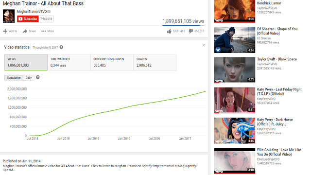Open Ellie Goulding Love Me Like link
The image size is (311, 175).
279,152
